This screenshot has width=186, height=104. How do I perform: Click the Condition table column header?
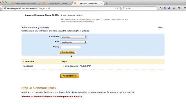(x=28, y=62)
